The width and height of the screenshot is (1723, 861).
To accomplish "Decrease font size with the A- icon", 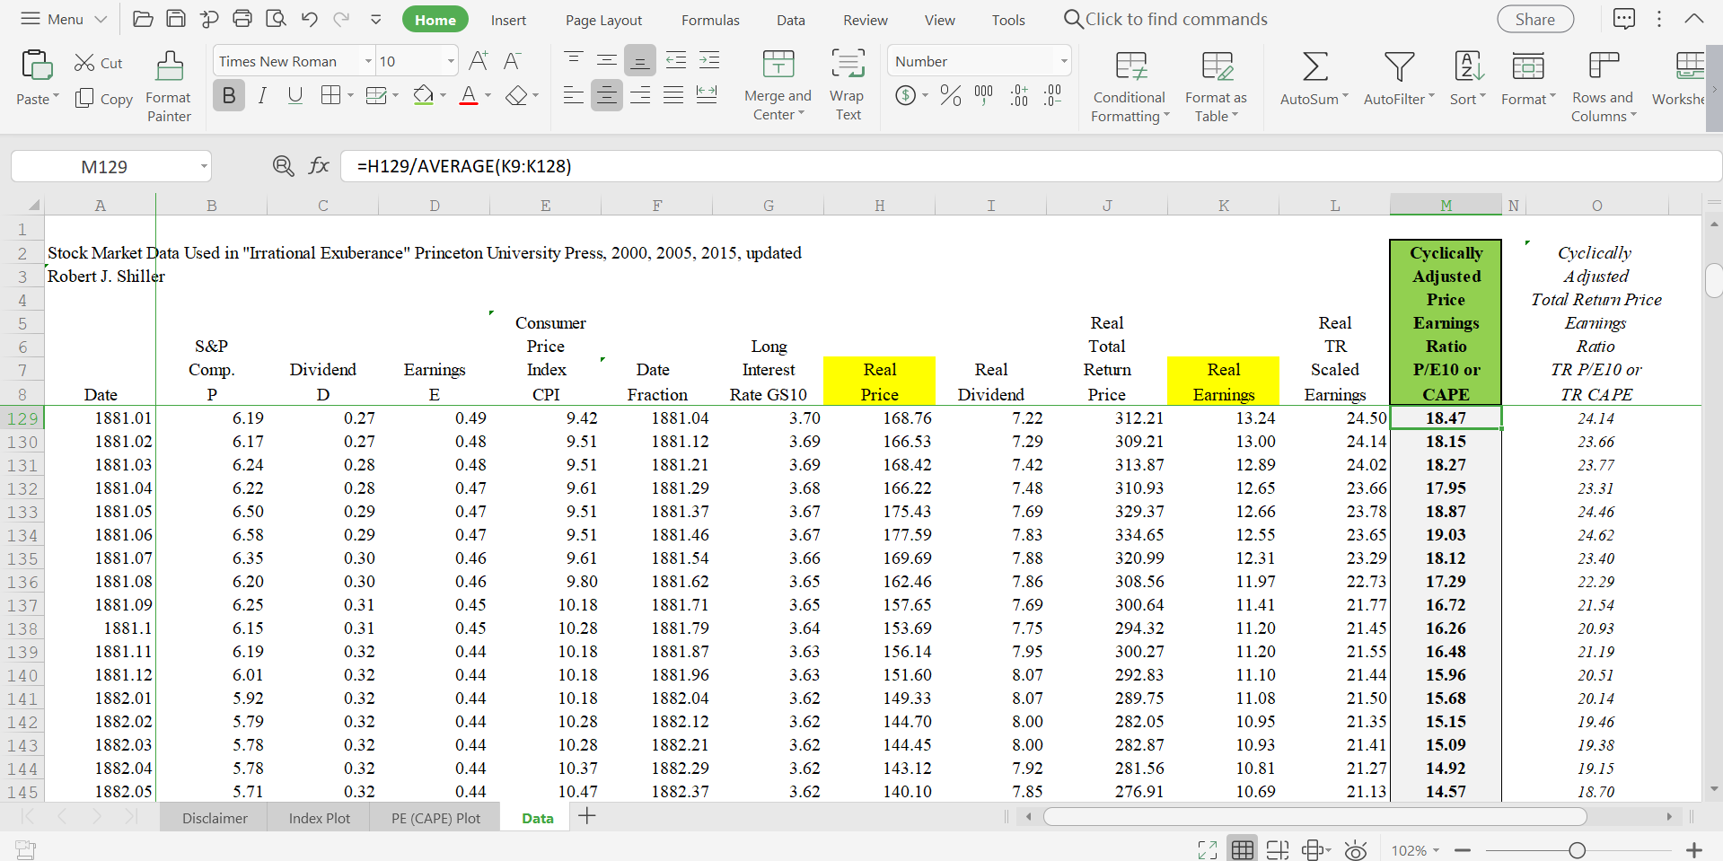I will (512, 61).
